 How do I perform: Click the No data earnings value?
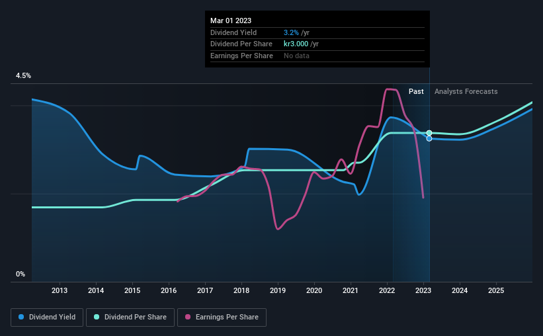coord(296,56)
